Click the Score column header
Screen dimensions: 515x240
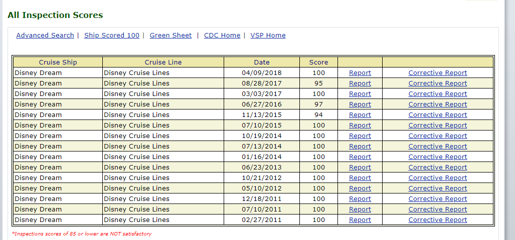point(318,62)
